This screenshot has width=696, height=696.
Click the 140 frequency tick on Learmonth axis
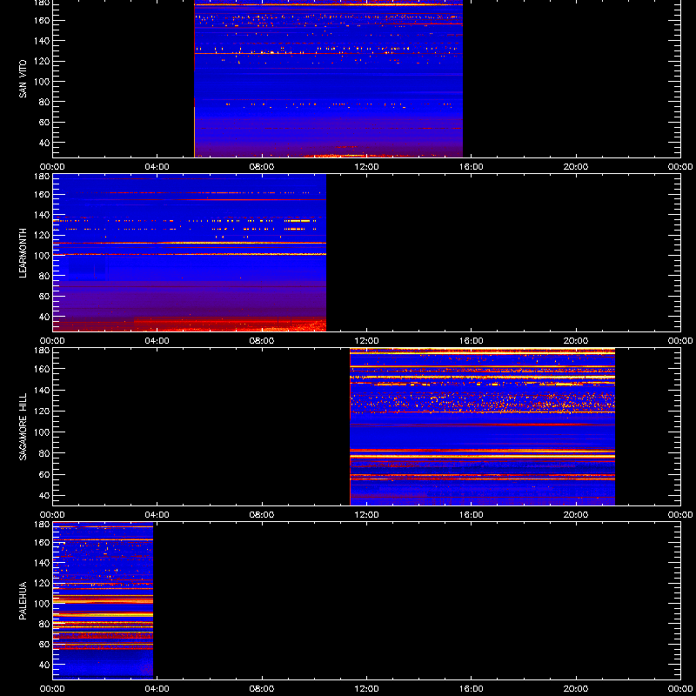(x=42, y=215)
